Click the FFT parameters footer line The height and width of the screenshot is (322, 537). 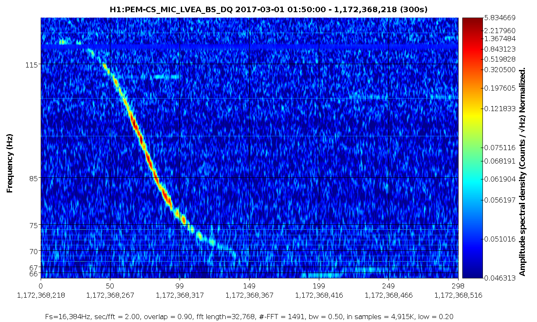[249, 316]
